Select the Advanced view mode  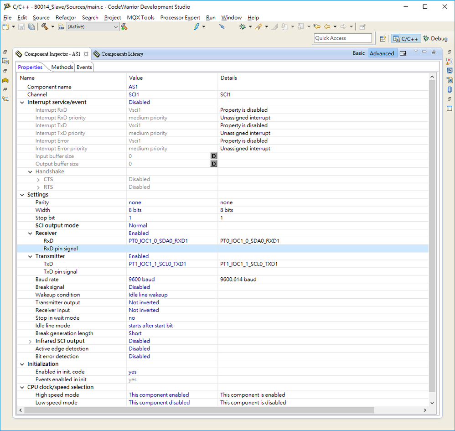point(382,53)
